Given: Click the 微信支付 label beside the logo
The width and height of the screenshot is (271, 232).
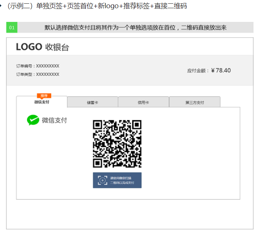Looking at the screenshot, I should tap(54, 120).
